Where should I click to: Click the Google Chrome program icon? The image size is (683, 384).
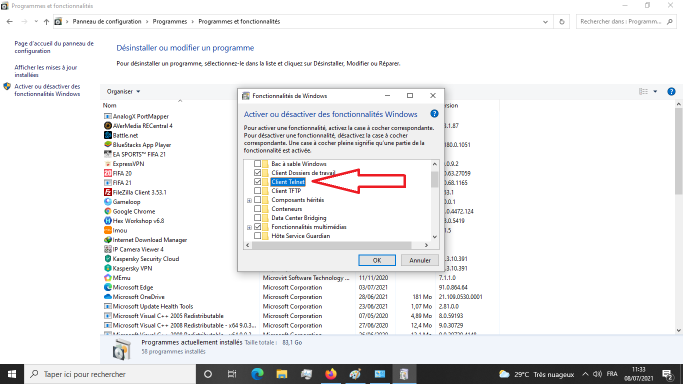point(107,211)
